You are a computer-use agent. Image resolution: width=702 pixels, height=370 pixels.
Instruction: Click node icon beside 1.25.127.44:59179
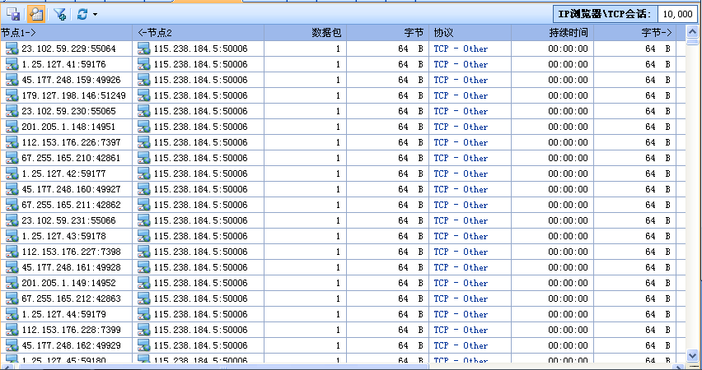[12, 315]
